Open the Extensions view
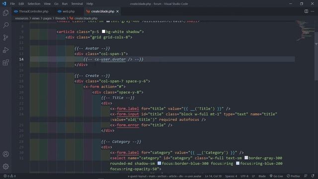Screen dimensions: 318x179 tap(5, 63)
